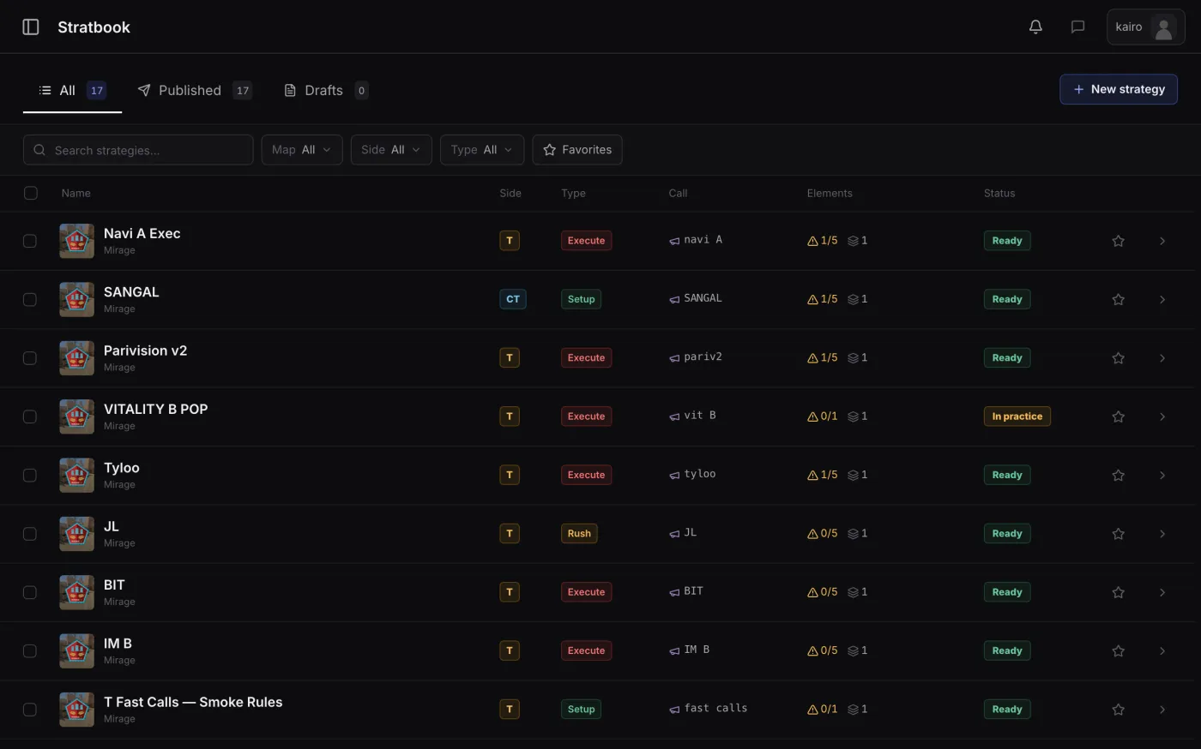Open the Type filter dropdown

[482, 150]
